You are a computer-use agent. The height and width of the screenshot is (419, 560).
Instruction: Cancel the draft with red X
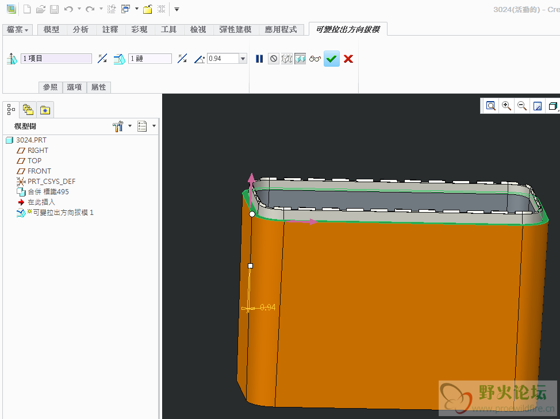coord(348,59)
